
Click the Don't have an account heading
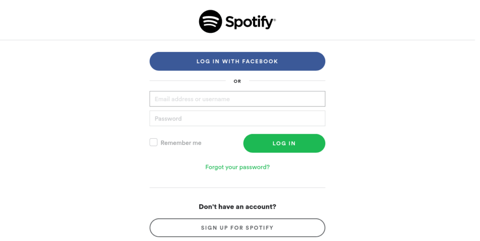237,207
